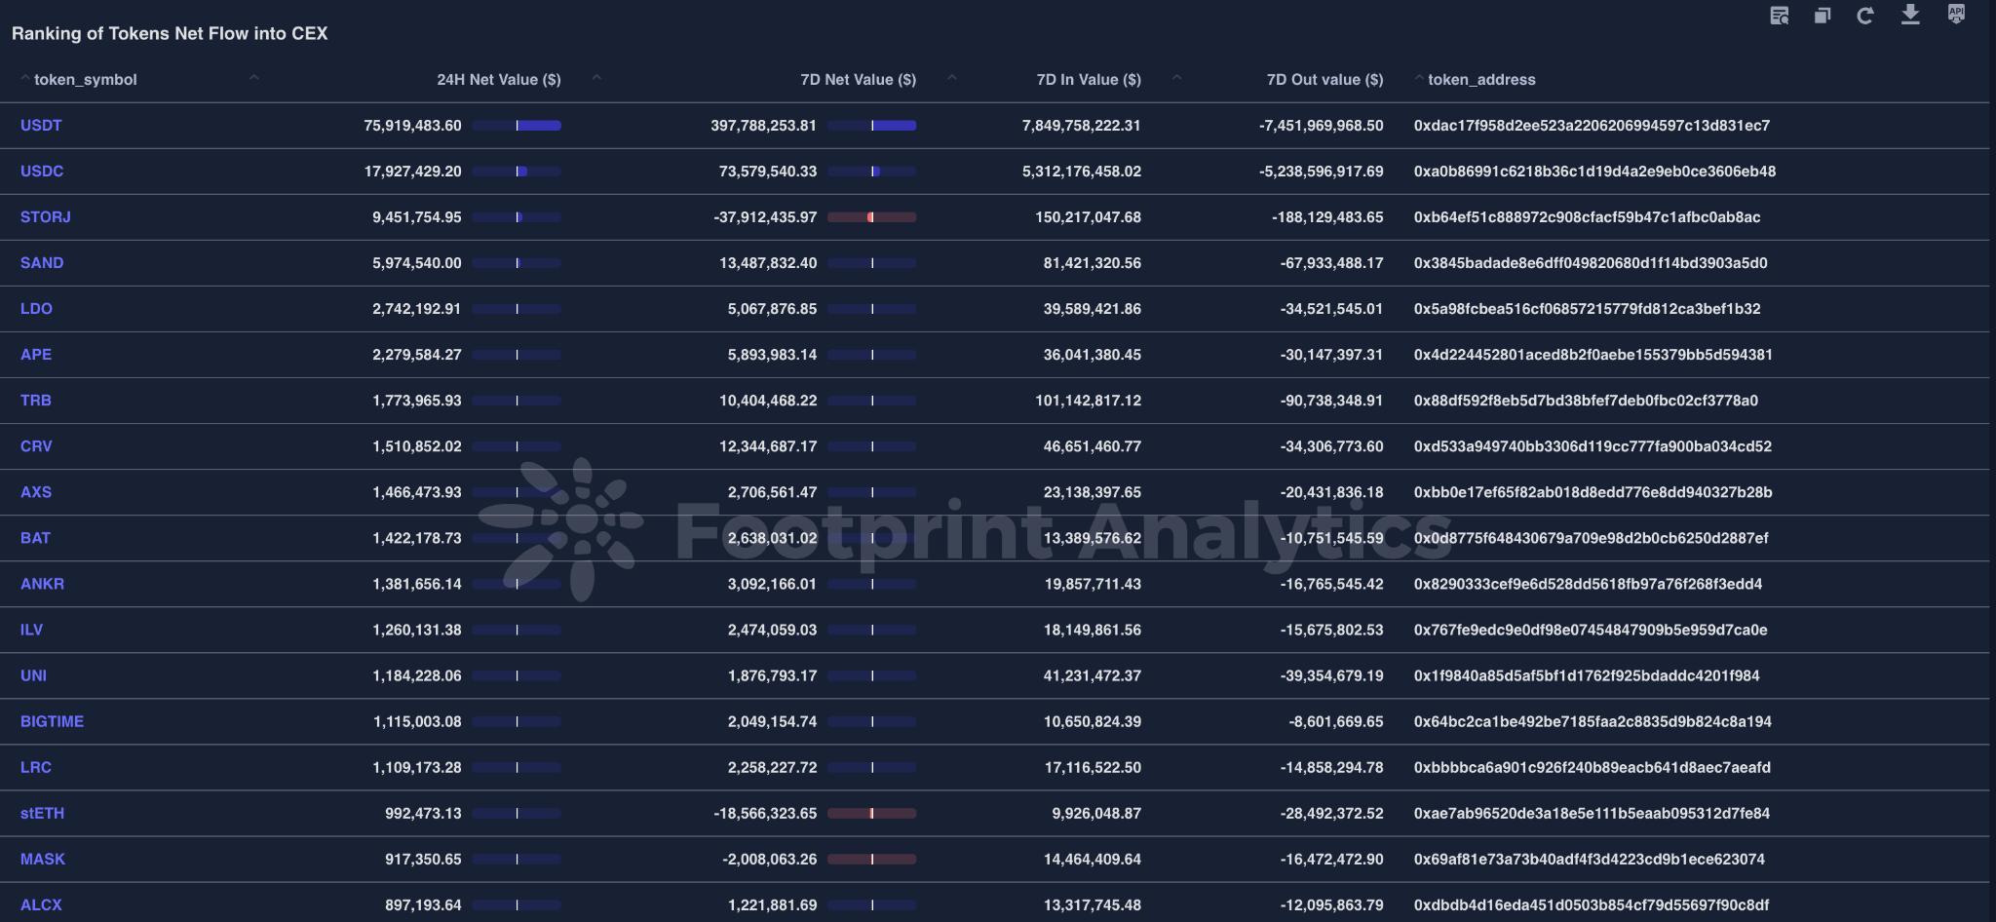Click the duplicate chart icon

[x=1822, y=16]
